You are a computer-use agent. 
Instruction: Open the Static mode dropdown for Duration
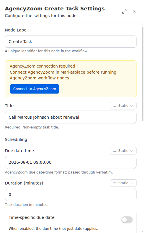click(123, 183)
